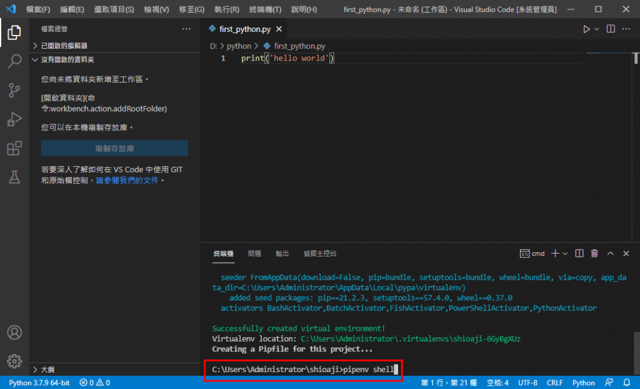Viewport: 640px width, 389px height.
Task: Click the VS Code logo icon
Action: [x=11, y=9]
